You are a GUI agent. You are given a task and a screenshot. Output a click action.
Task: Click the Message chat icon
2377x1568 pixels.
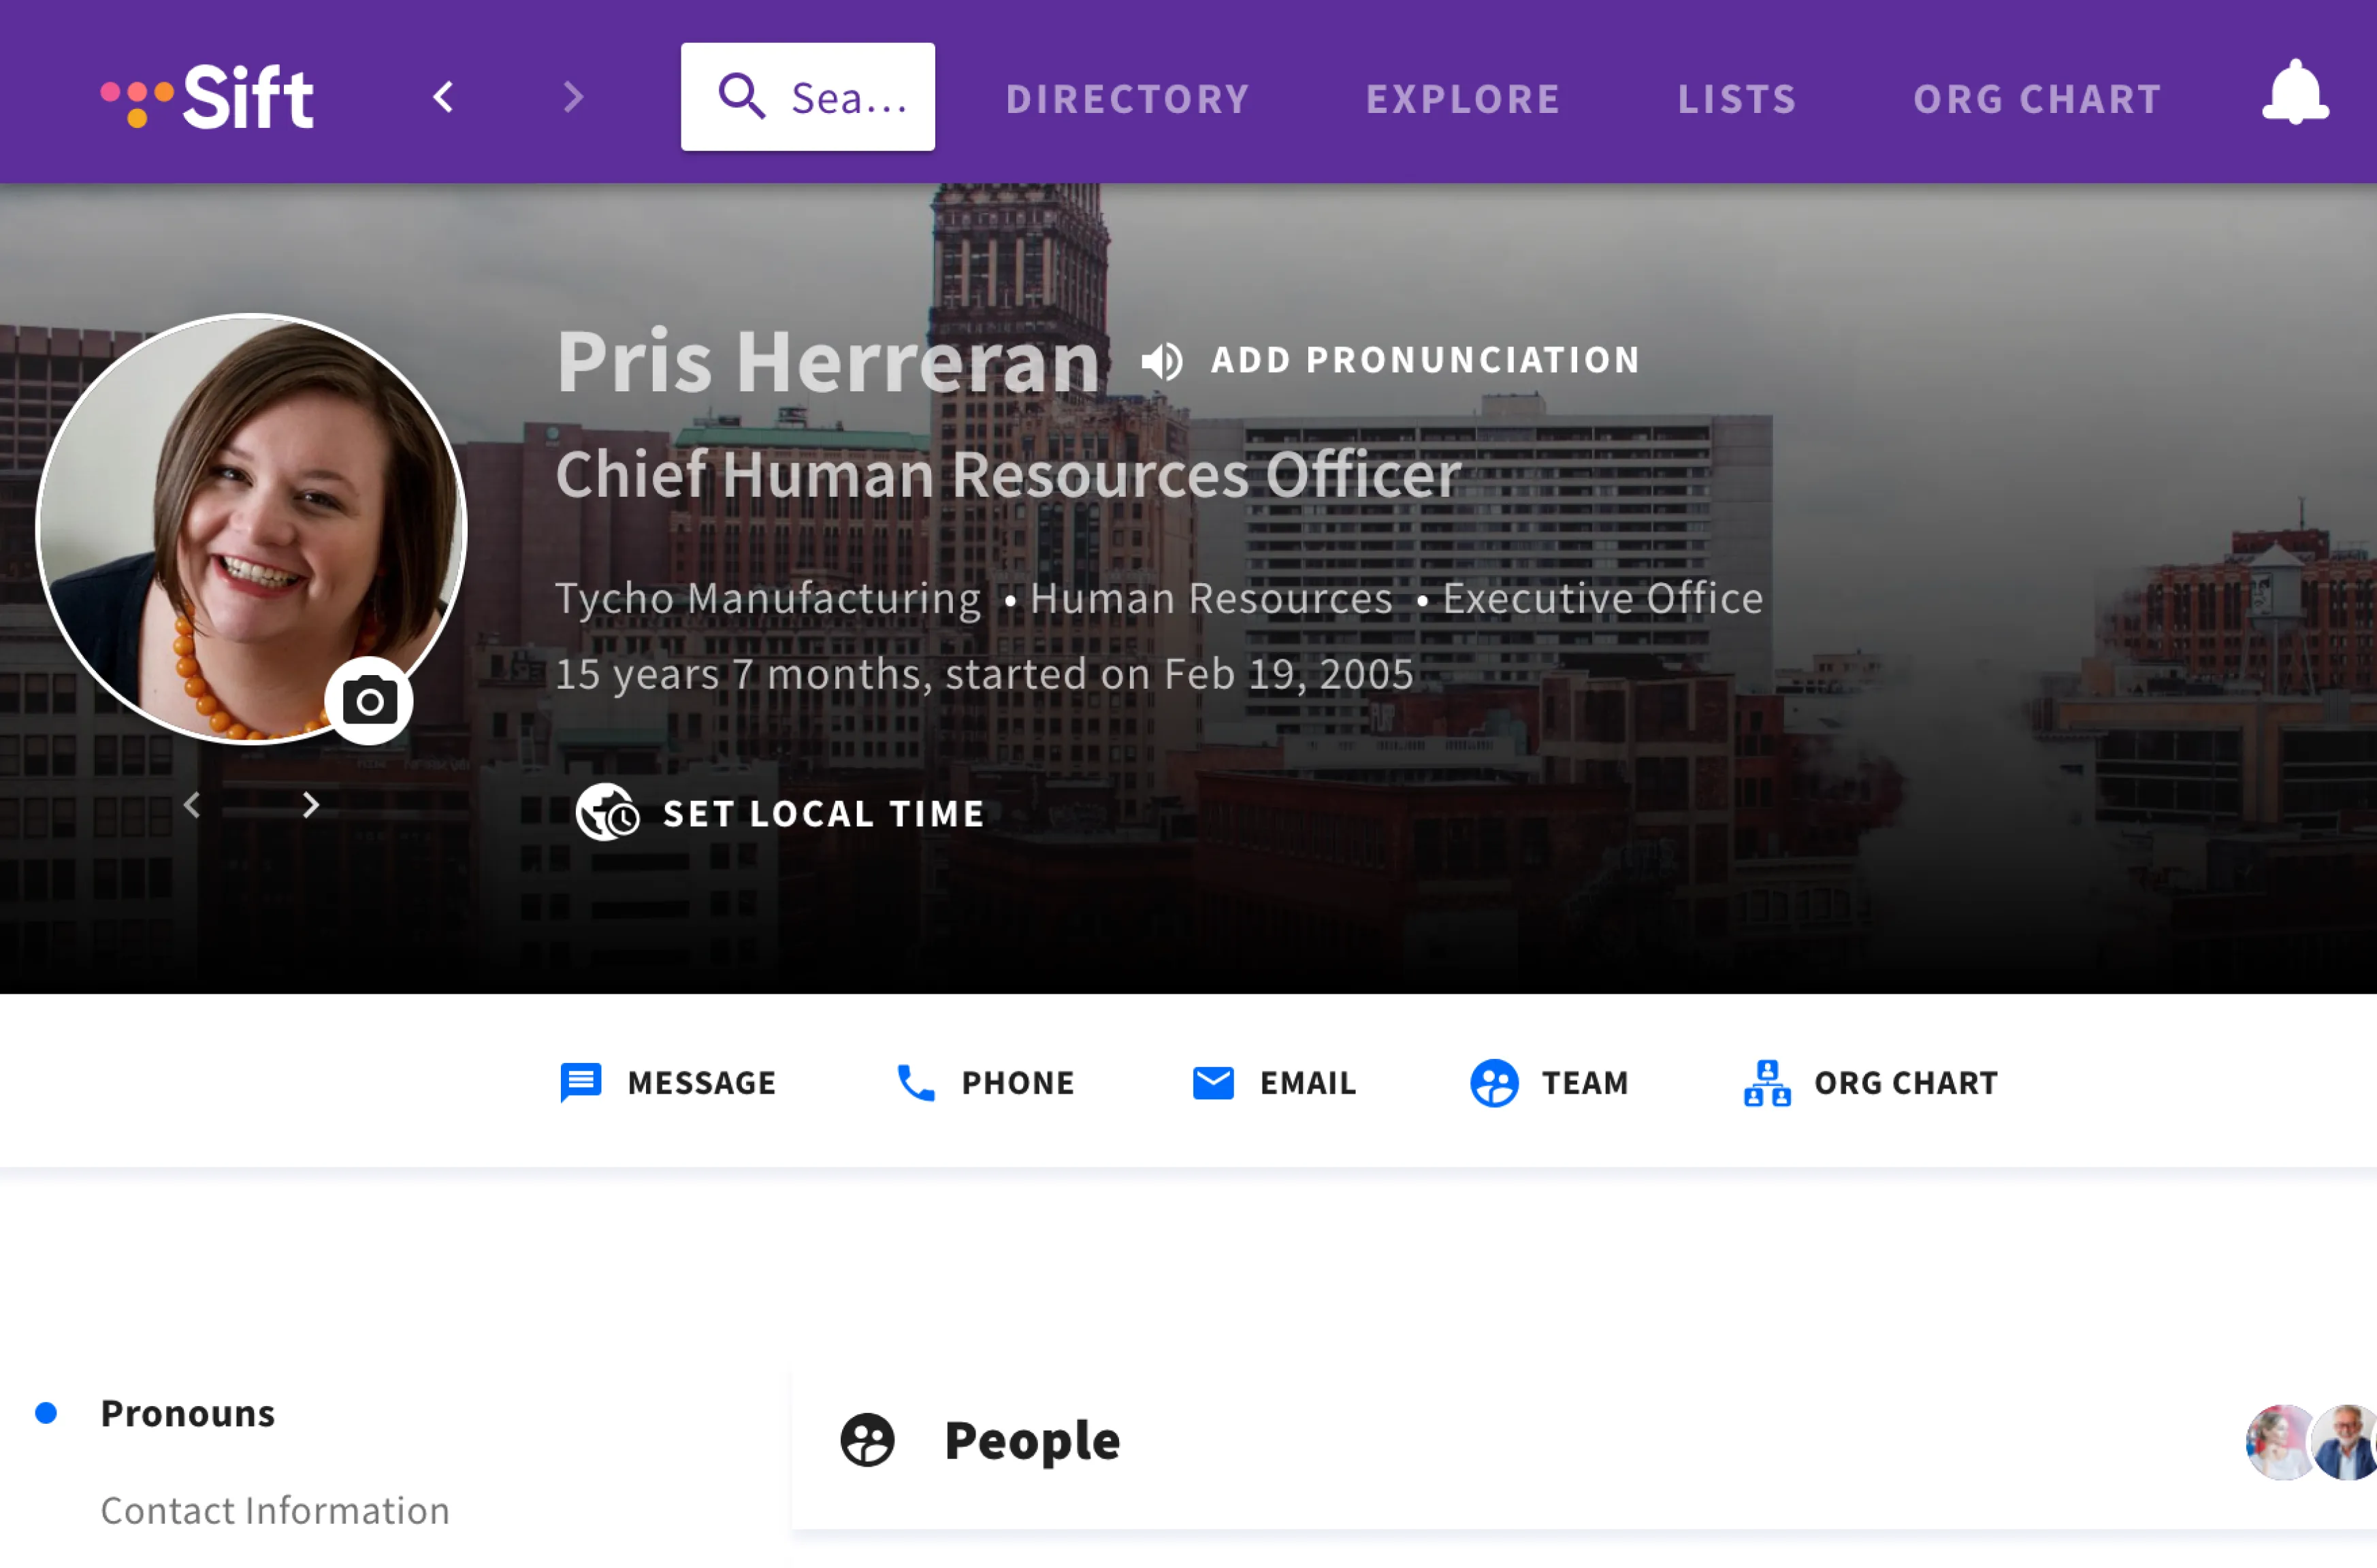[x=580, y=1082]
